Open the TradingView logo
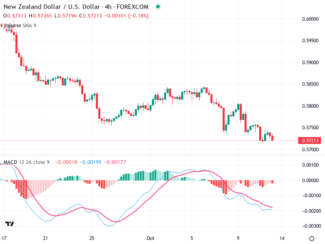This screenshot has height=244, width=325. click(x=9, y=224)
